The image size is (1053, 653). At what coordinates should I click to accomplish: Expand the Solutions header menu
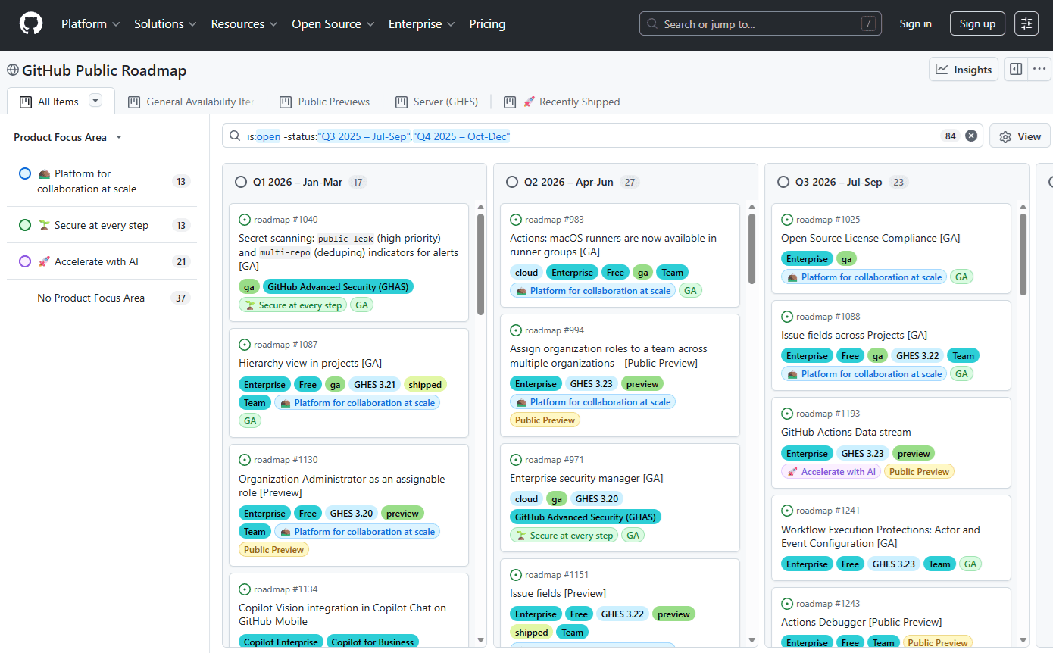165,24
